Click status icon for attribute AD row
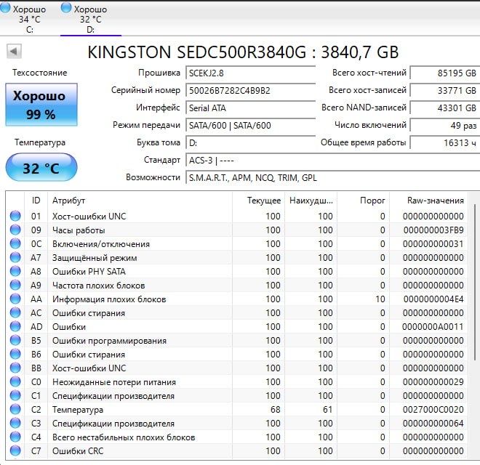 tap(15, 326)
